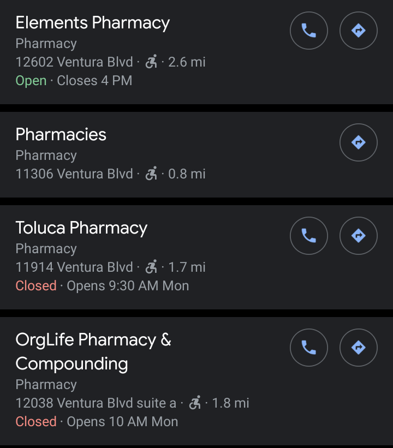The image size is (393, 448).
Task: Open the Toluca Pharmacy listing title
Action: pyautogui.click(x=81, y=228)
